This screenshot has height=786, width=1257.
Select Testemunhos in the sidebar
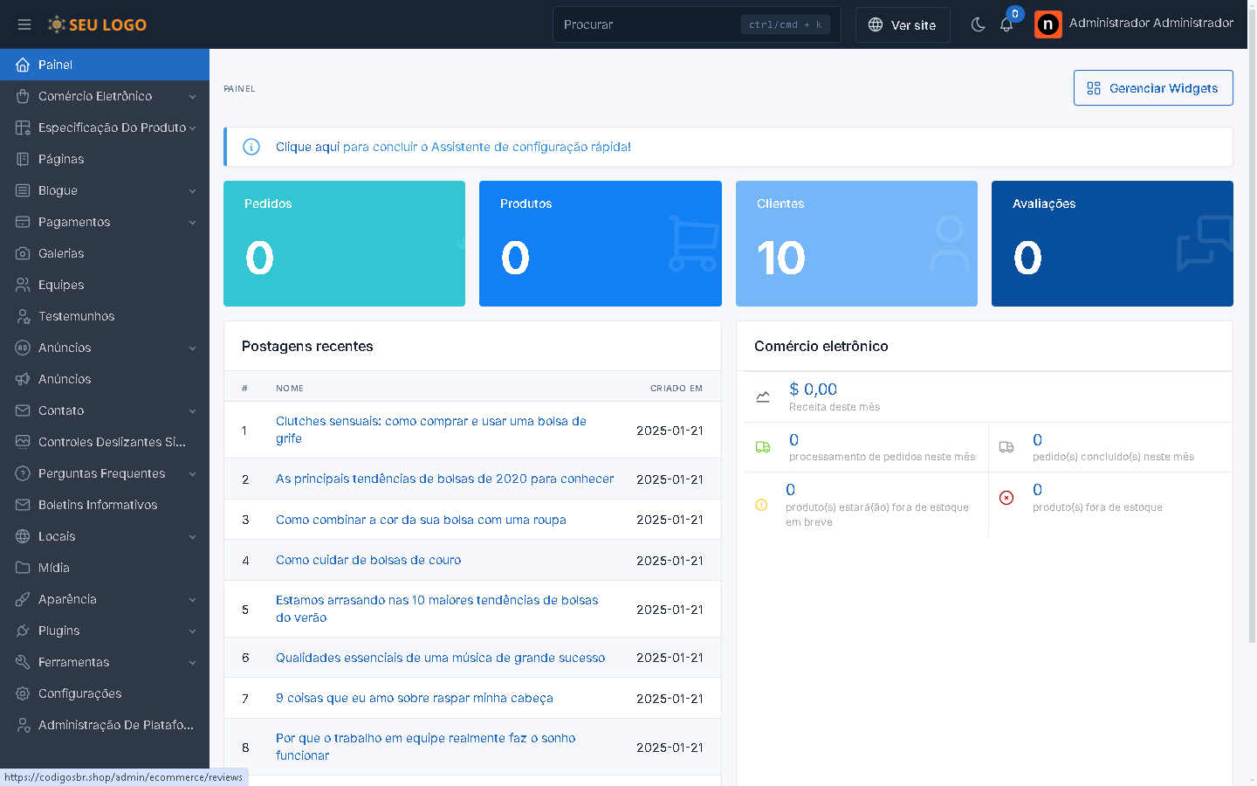(x=76, y=316)
